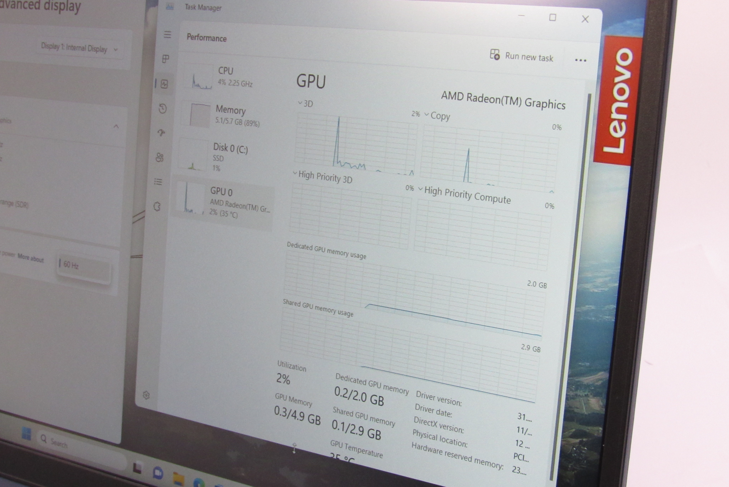This screenshot has height=487, width=729.
Task: Open High Priority 3D graph dropdown
Action: click(x=322, y=177)
